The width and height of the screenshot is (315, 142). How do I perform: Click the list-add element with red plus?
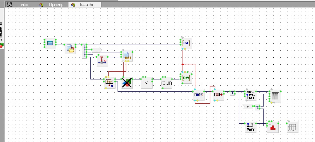218,95
